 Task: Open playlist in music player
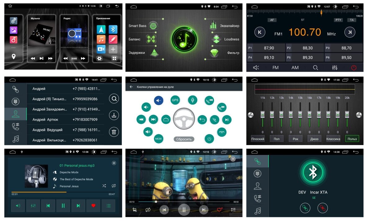point(108,206)
